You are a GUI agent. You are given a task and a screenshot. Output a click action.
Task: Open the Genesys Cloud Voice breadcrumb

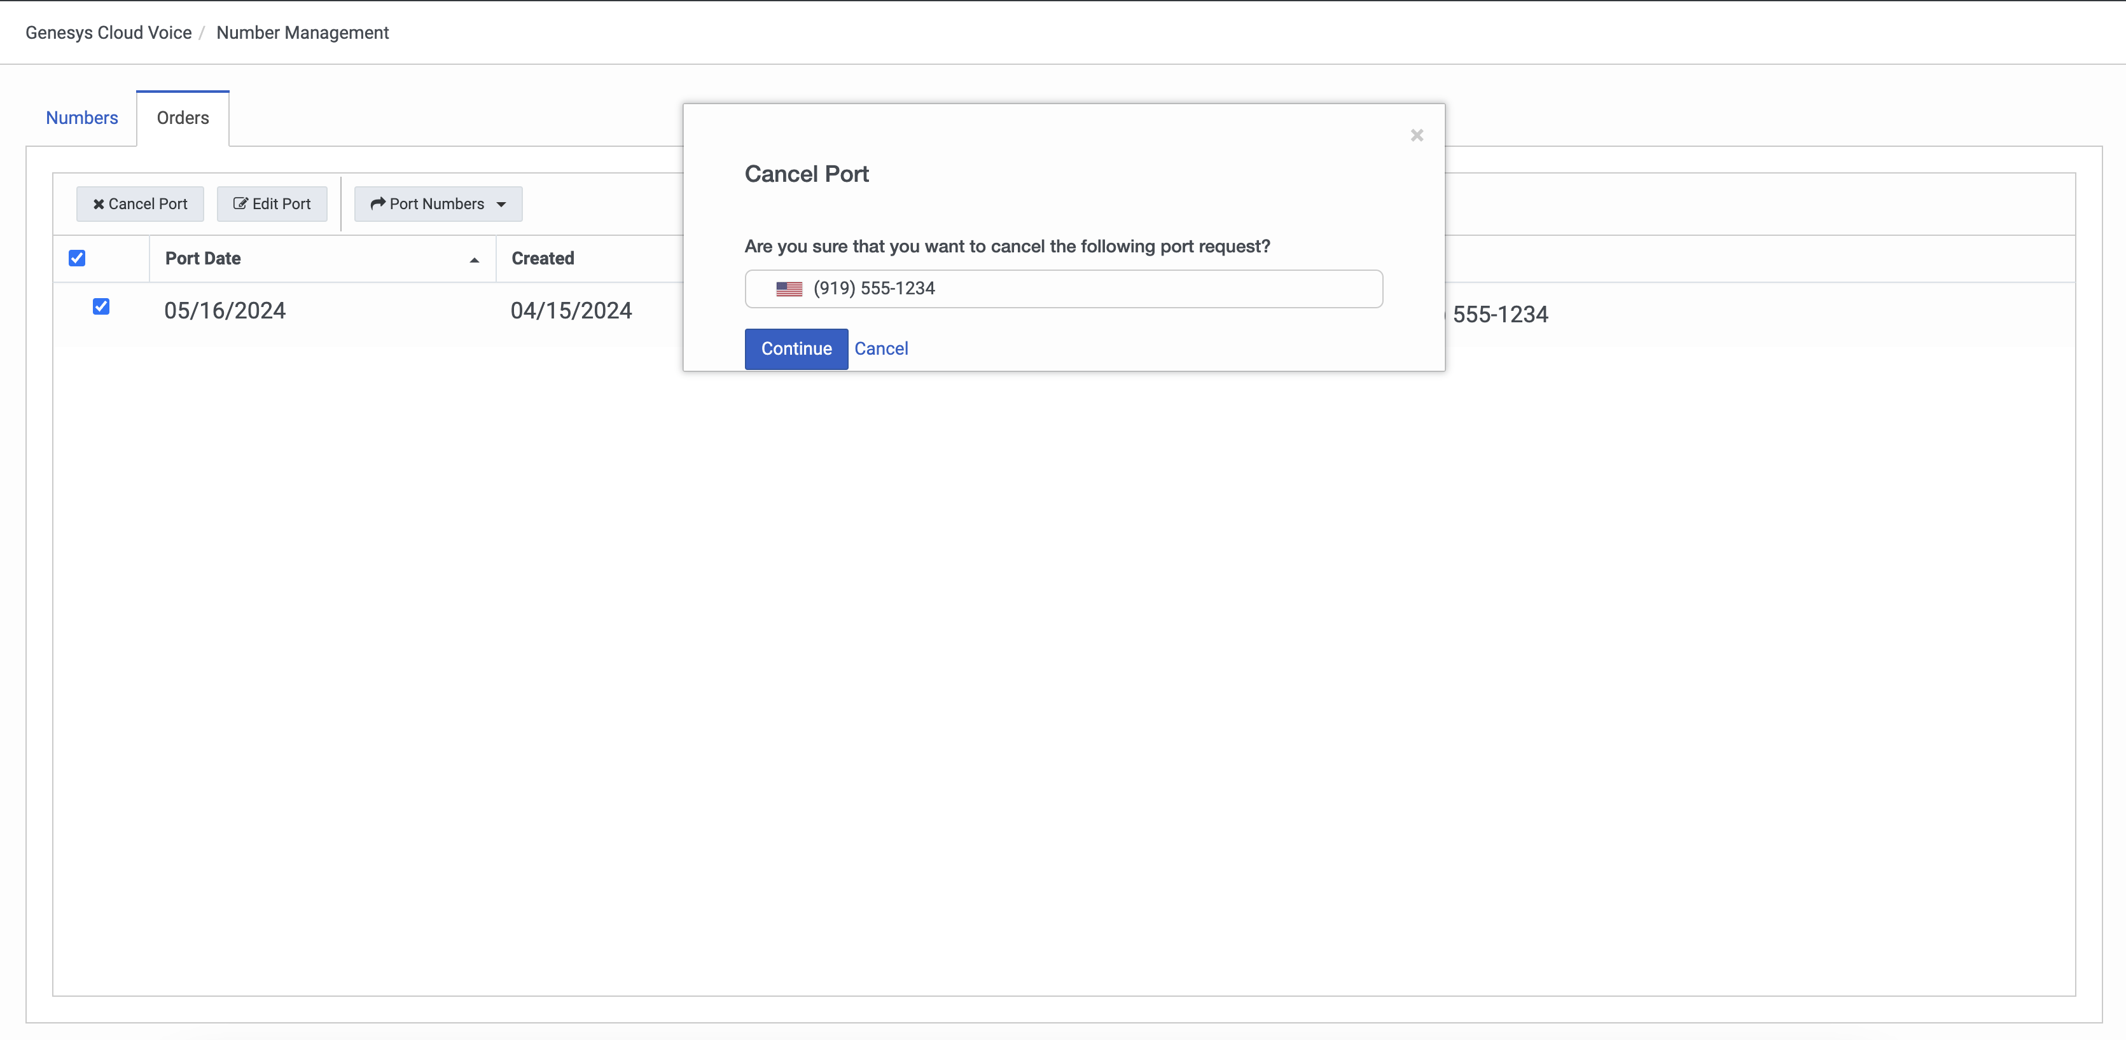pyautogui.click(x=108, y=33)
